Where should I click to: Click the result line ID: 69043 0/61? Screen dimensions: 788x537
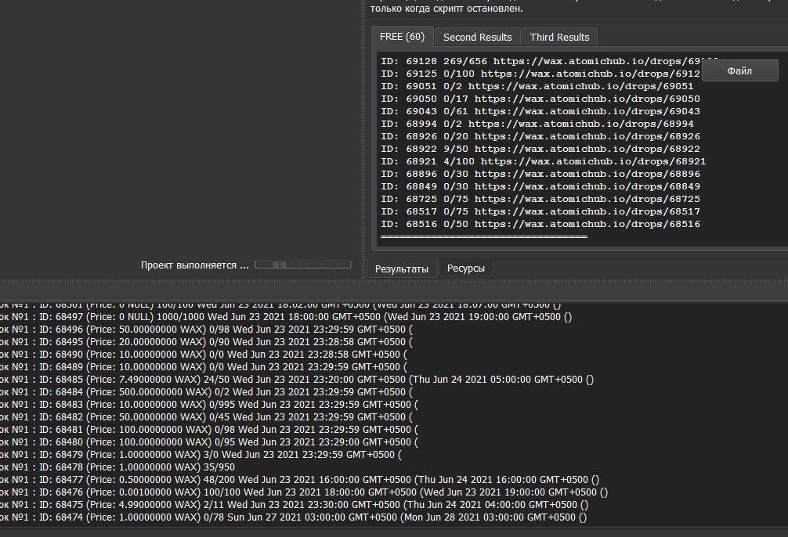[540, 111]
